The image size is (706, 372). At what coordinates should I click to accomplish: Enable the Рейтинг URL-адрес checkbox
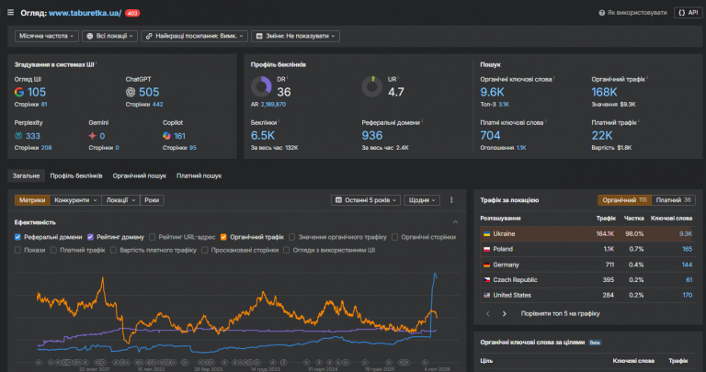point(152,237)
